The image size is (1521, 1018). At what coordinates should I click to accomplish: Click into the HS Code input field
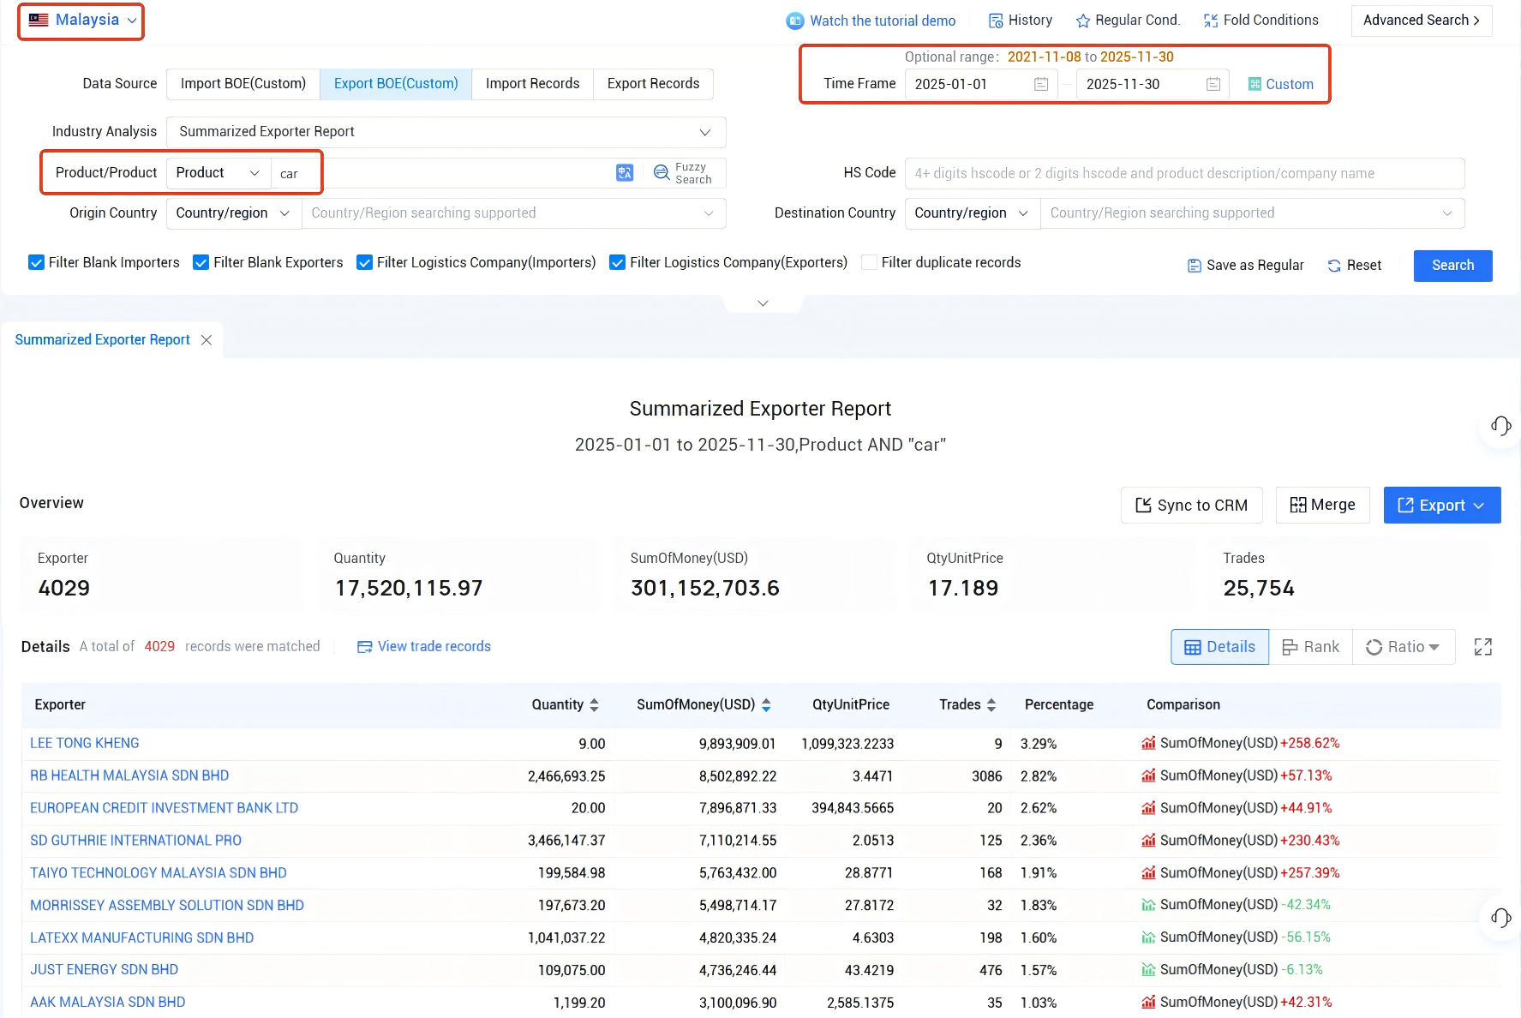point(1184,173)
